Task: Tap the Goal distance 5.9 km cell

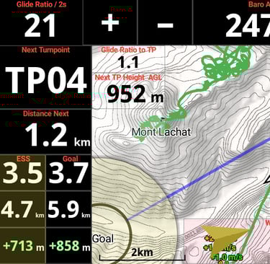Action: 68,209
